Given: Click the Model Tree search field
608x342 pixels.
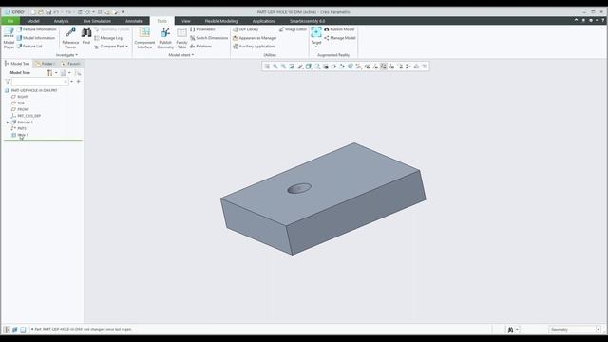Looking at the screenshot, I should point(40,82).
